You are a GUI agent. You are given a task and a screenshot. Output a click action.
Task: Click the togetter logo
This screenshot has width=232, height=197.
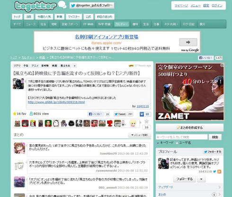pyautogui.click(x=36, y=6)
